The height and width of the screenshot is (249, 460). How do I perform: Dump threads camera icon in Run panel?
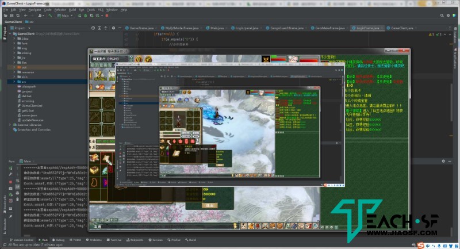tap(10, 188)
